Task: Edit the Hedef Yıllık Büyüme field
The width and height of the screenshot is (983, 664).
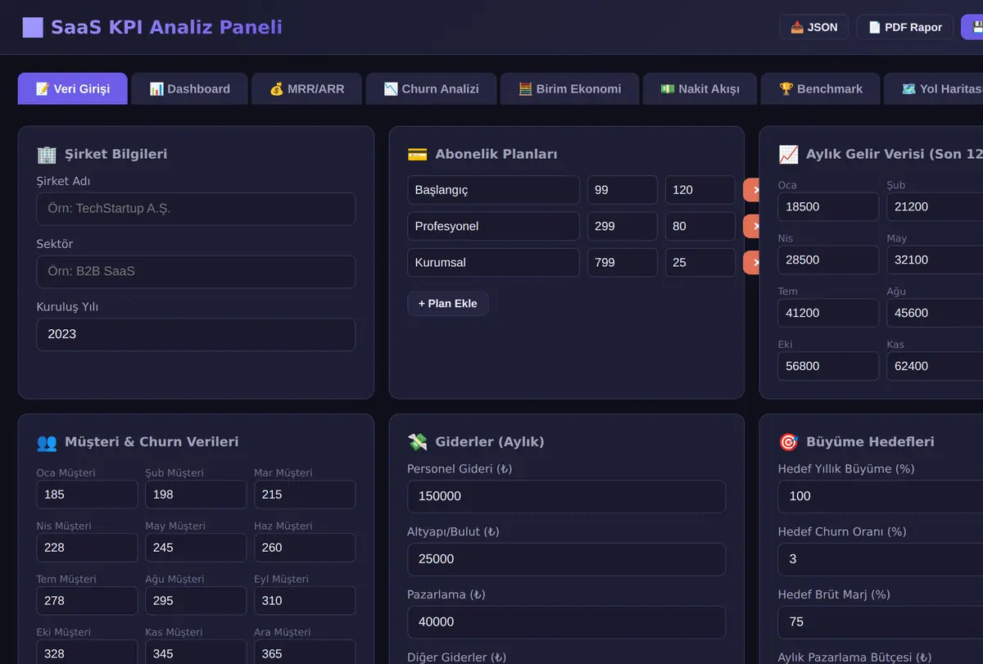Action: point(881,496)
